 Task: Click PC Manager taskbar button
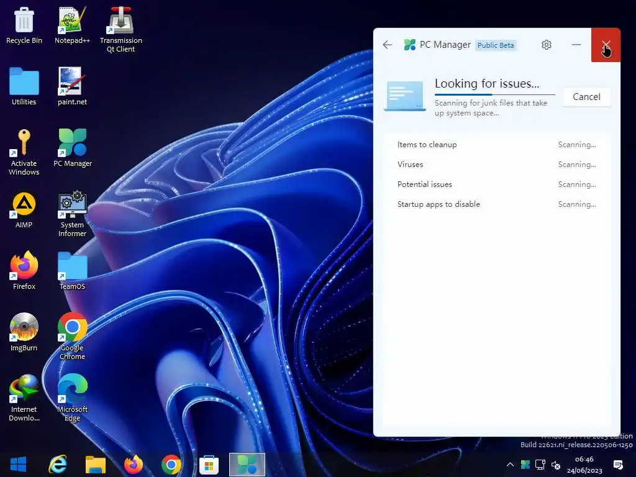(x=247, y=465)
